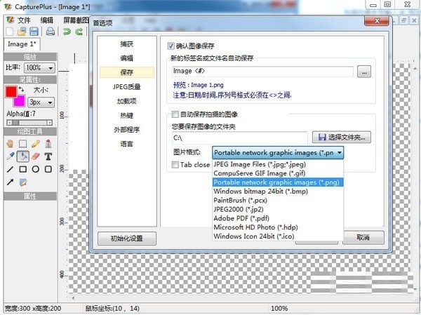The width and height of the screenshot is (421, 315).
Task: Open the 文件 menu
Action: pyautogui.click(x=24, y=20)
